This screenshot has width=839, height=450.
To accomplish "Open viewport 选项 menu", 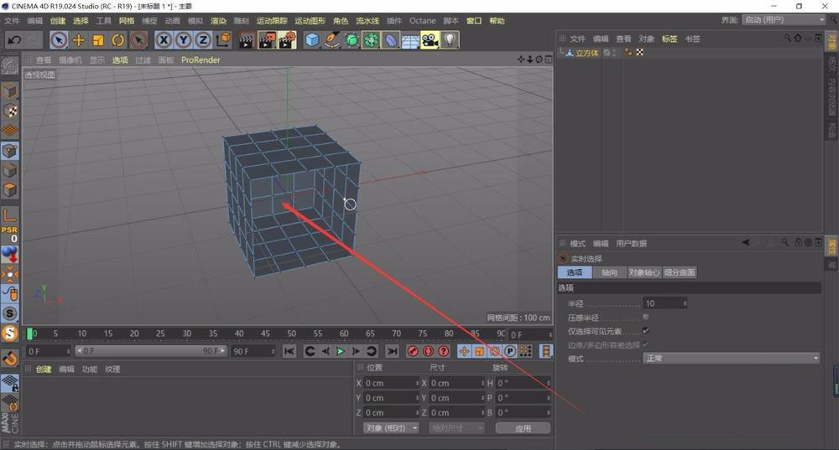I will tap(120, 59).
